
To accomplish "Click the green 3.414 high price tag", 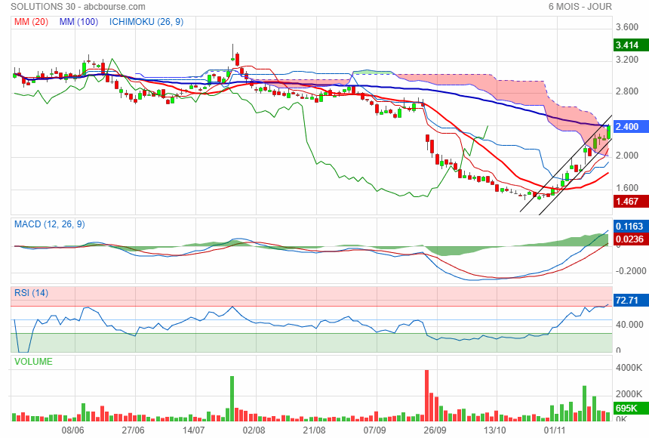I will (631, 45).
